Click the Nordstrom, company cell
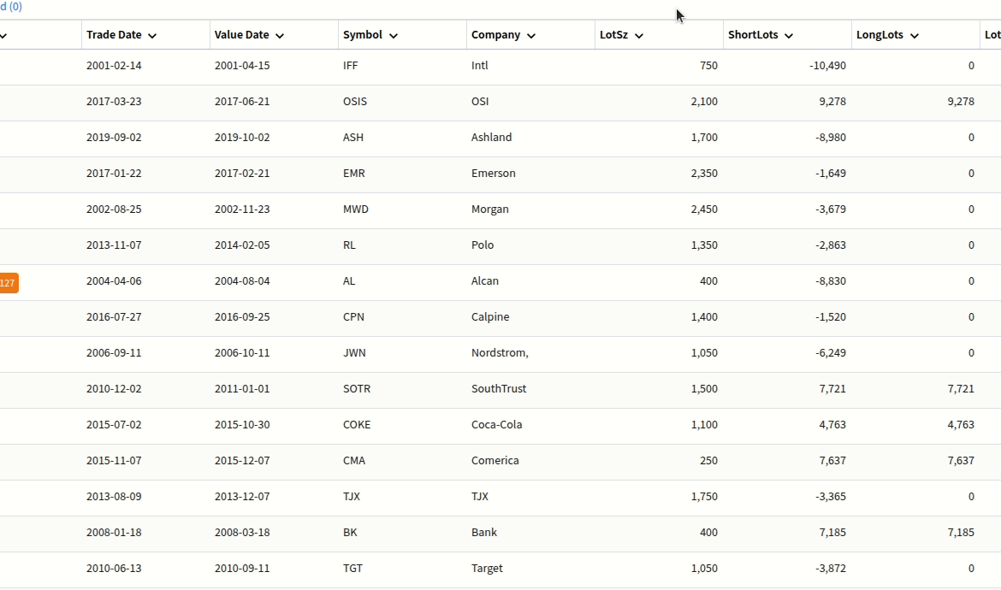Viewport: 1001px width, 590px height. pos(500,353)
